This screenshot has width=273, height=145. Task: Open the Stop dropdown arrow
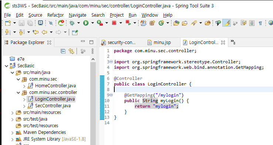coord(121,23)
